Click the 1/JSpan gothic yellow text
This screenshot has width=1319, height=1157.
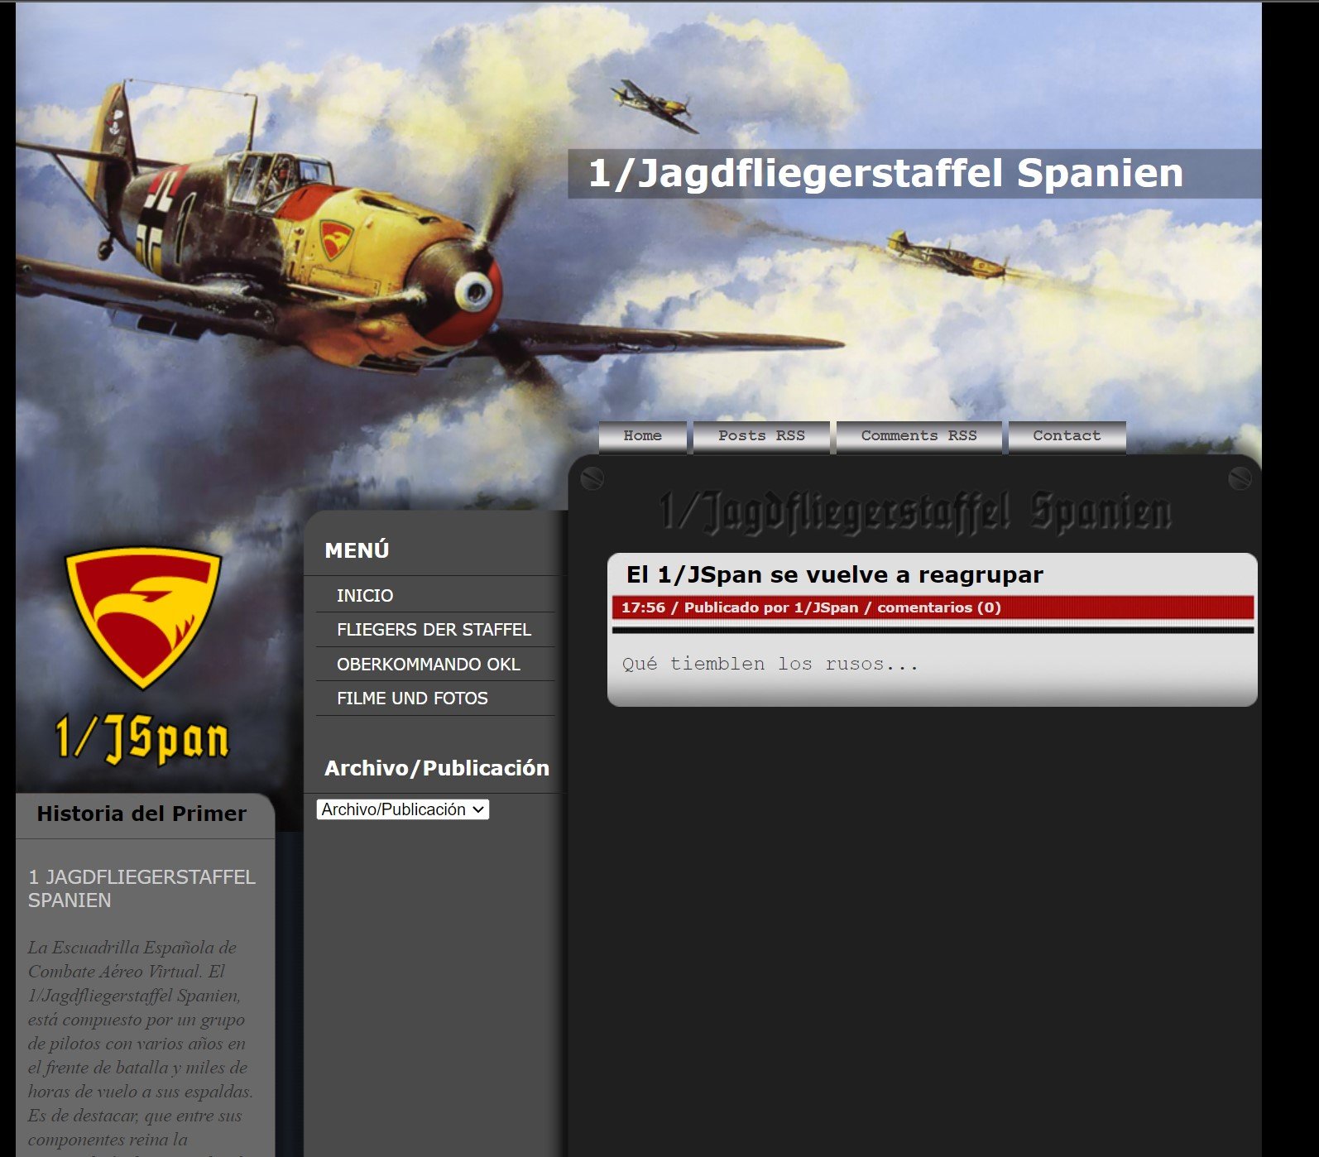tap(142, 739)
